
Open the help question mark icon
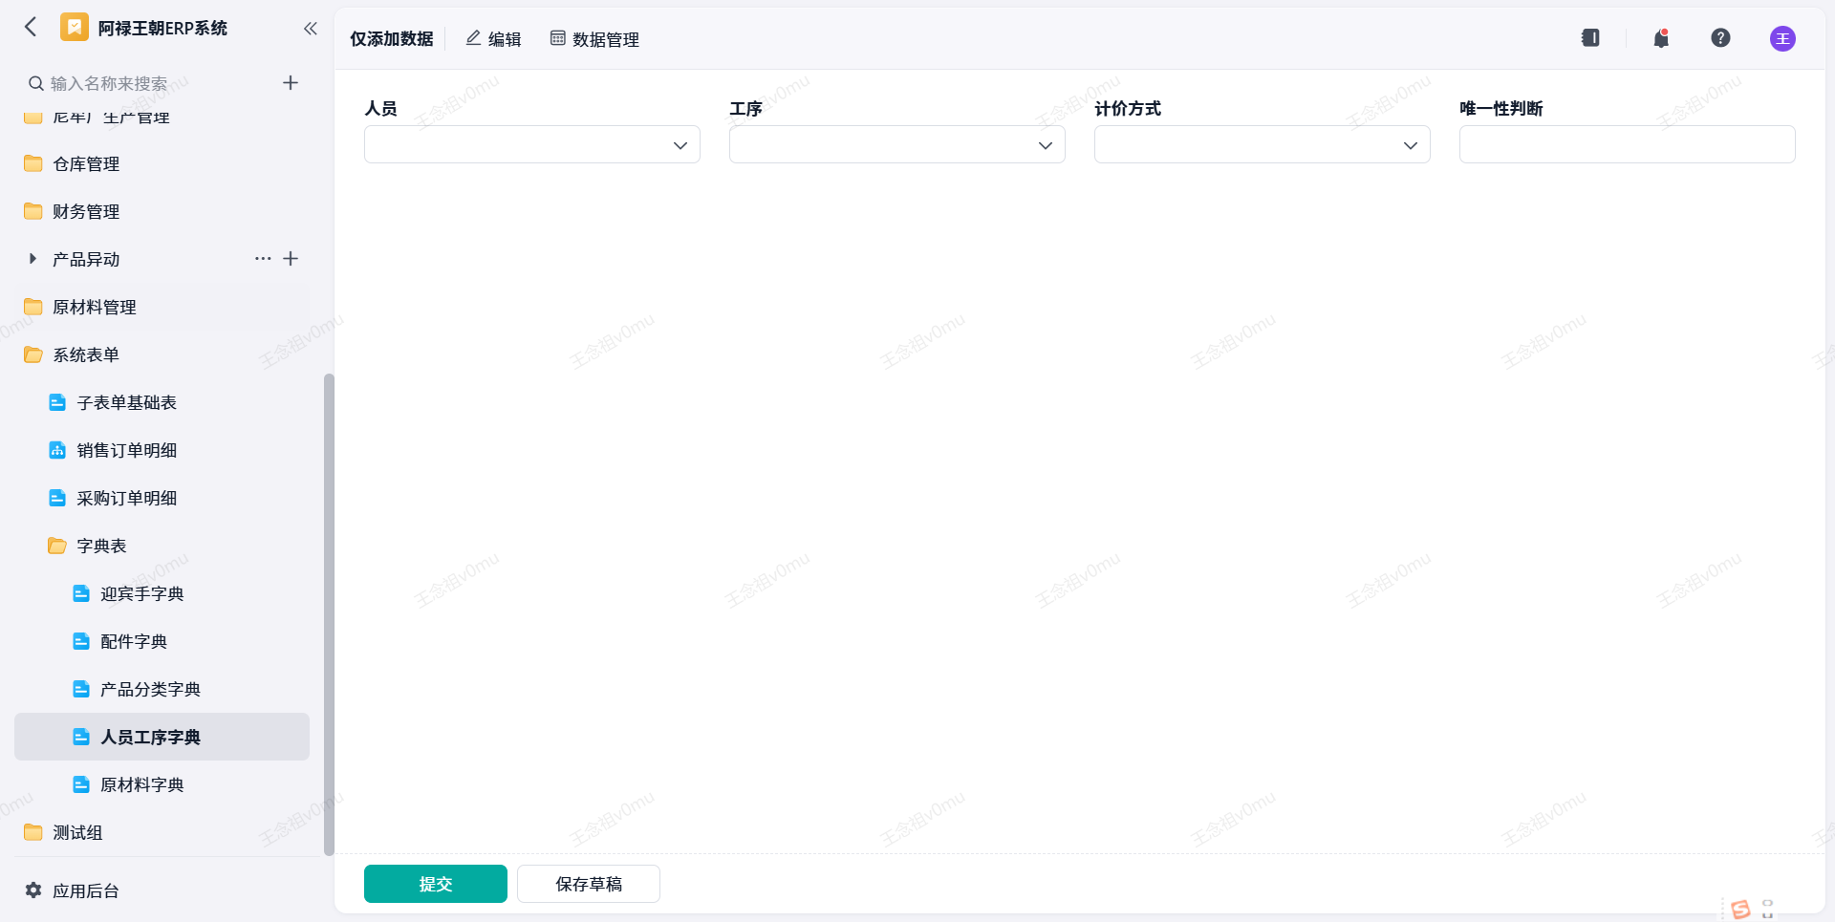tap(1720, 38)
